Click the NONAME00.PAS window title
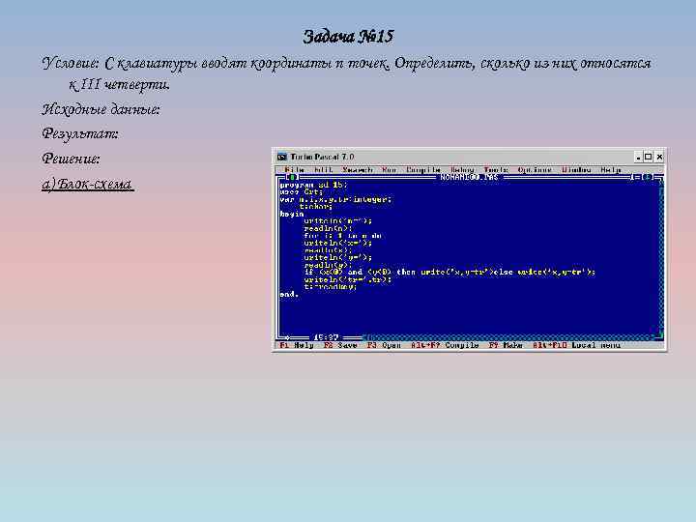696x522 pixels. tap(469, 177)
